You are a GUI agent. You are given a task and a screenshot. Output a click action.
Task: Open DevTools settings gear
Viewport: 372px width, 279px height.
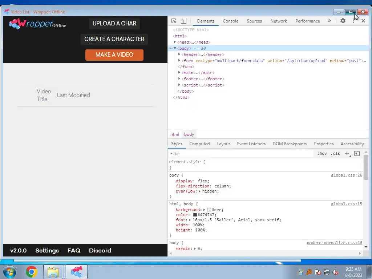click(x=343, y=21)
